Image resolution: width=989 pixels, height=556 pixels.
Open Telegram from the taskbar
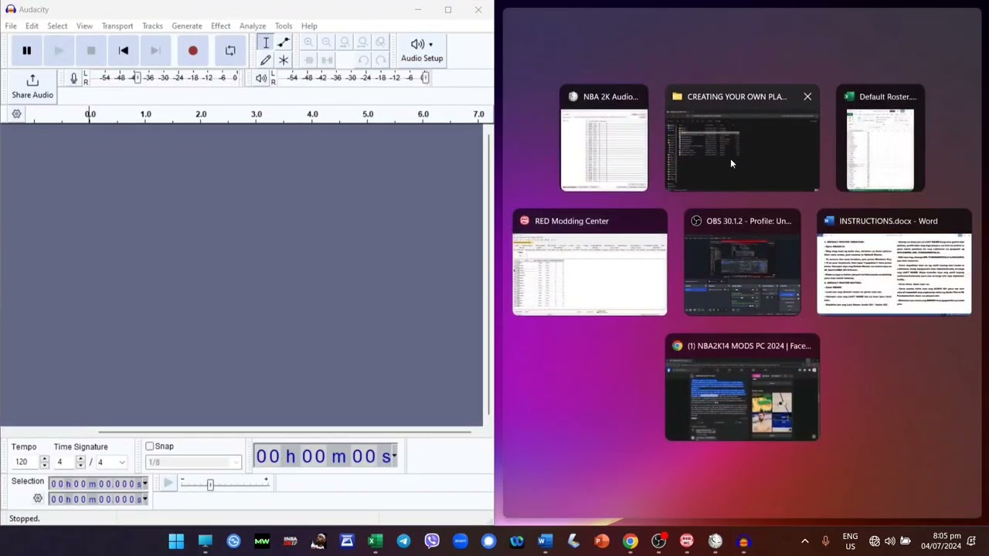click(x=403, y=541)
